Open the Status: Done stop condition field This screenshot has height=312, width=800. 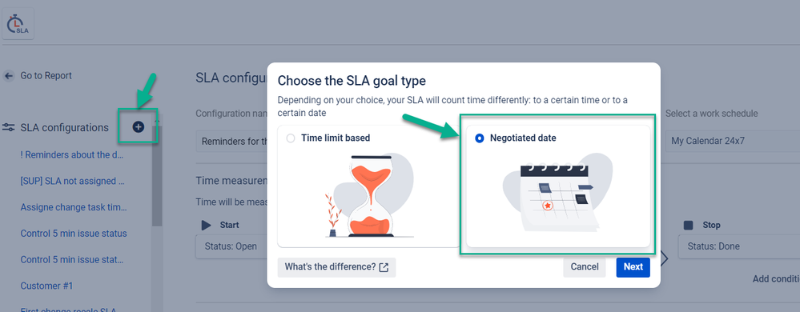coord(739,246)
